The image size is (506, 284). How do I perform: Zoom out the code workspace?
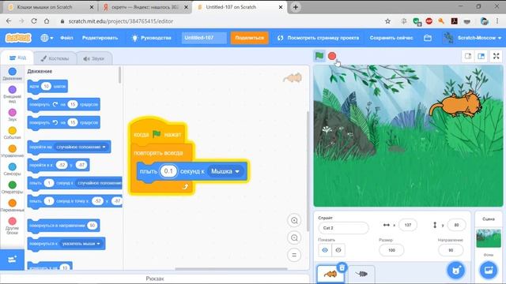[294, 238]
